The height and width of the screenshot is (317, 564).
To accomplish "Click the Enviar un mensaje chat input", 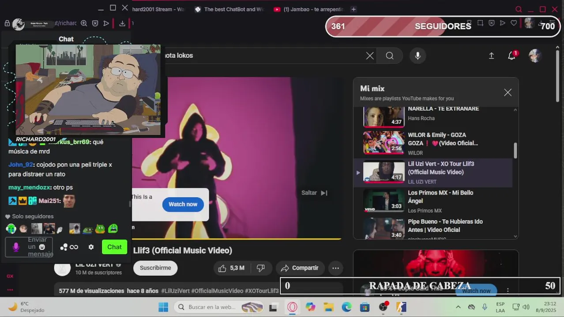I will [29, 247].
